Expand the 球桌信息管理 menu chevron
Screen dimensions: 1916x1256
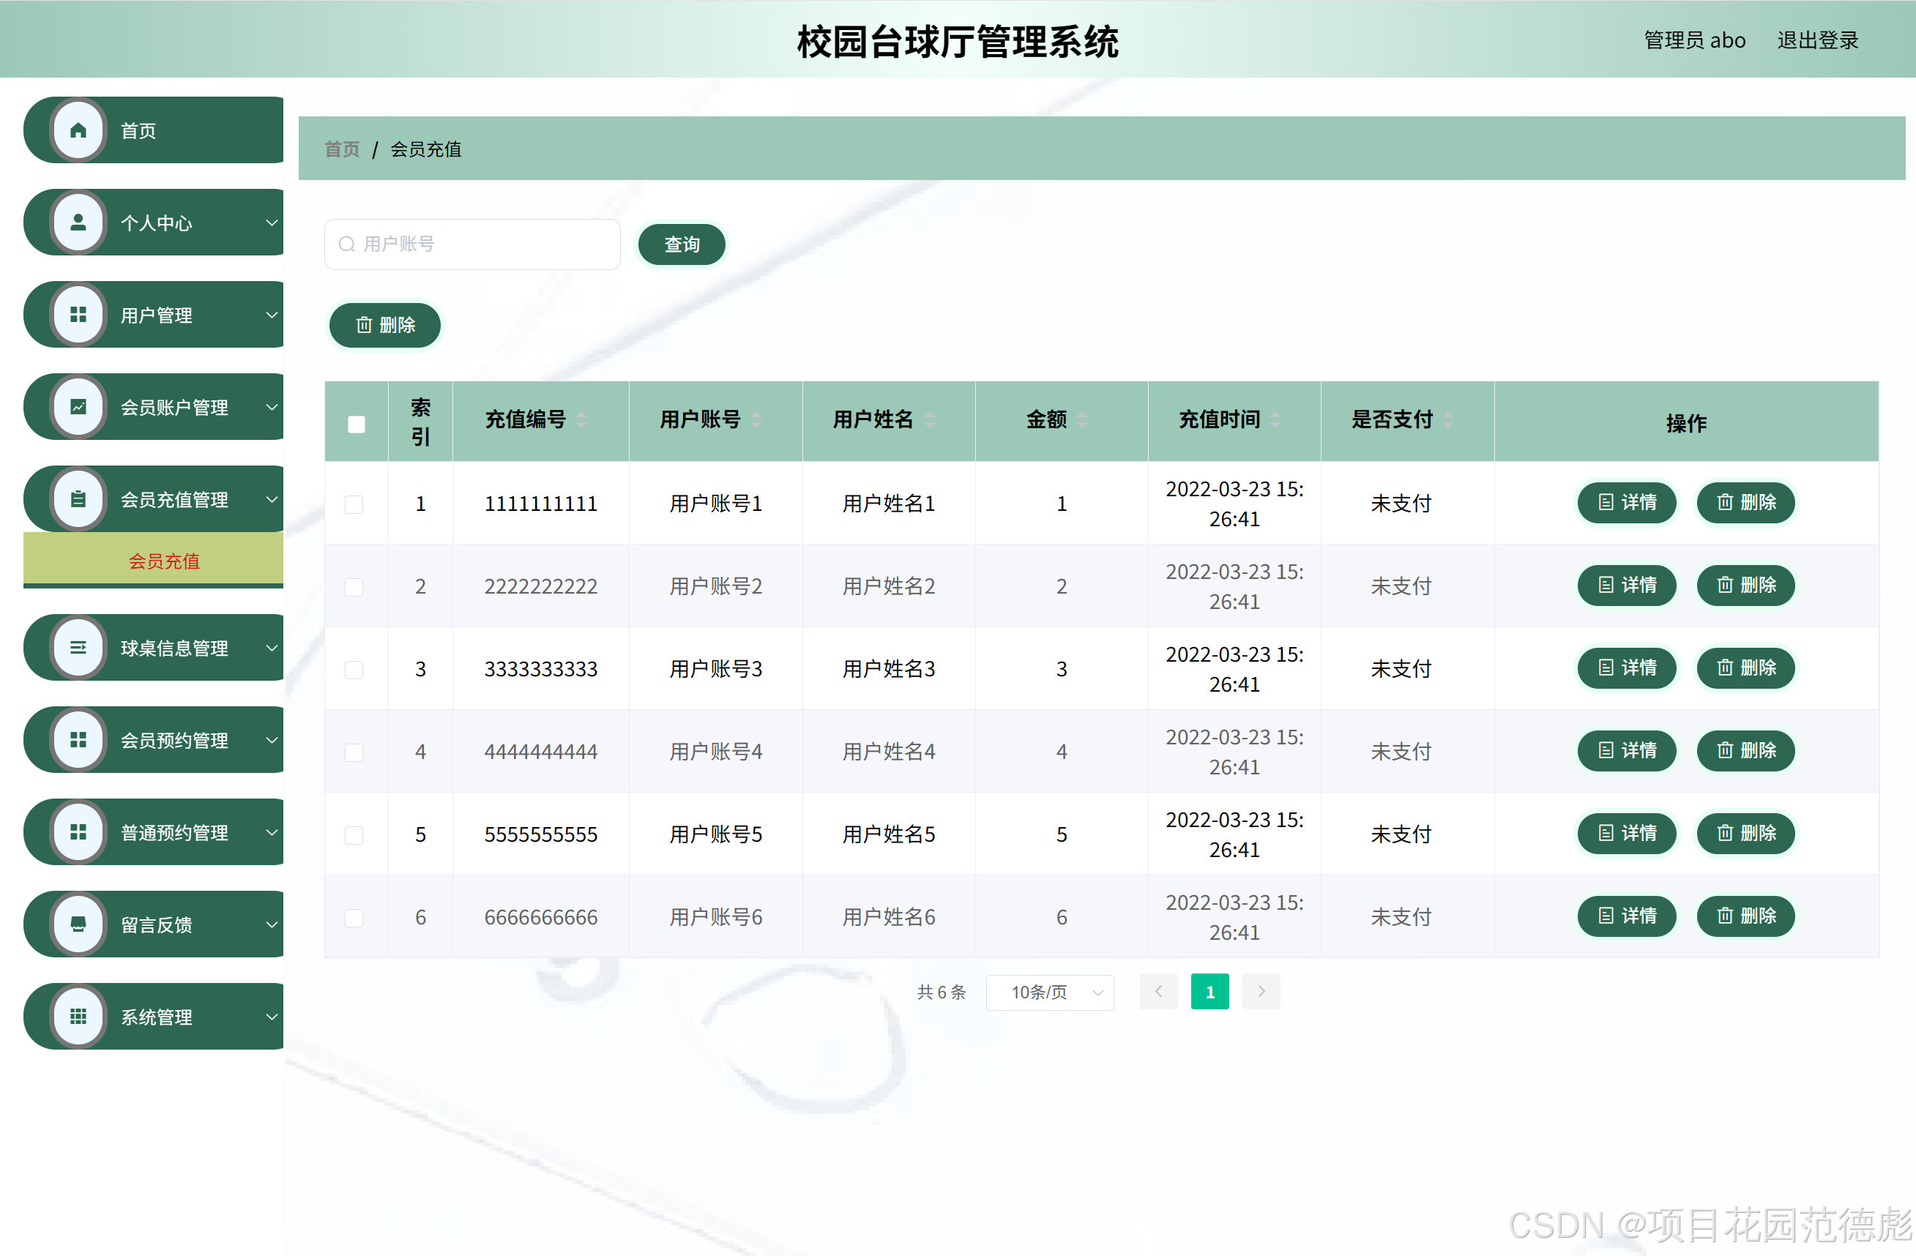pyautogui.click(x=272, y=648)
